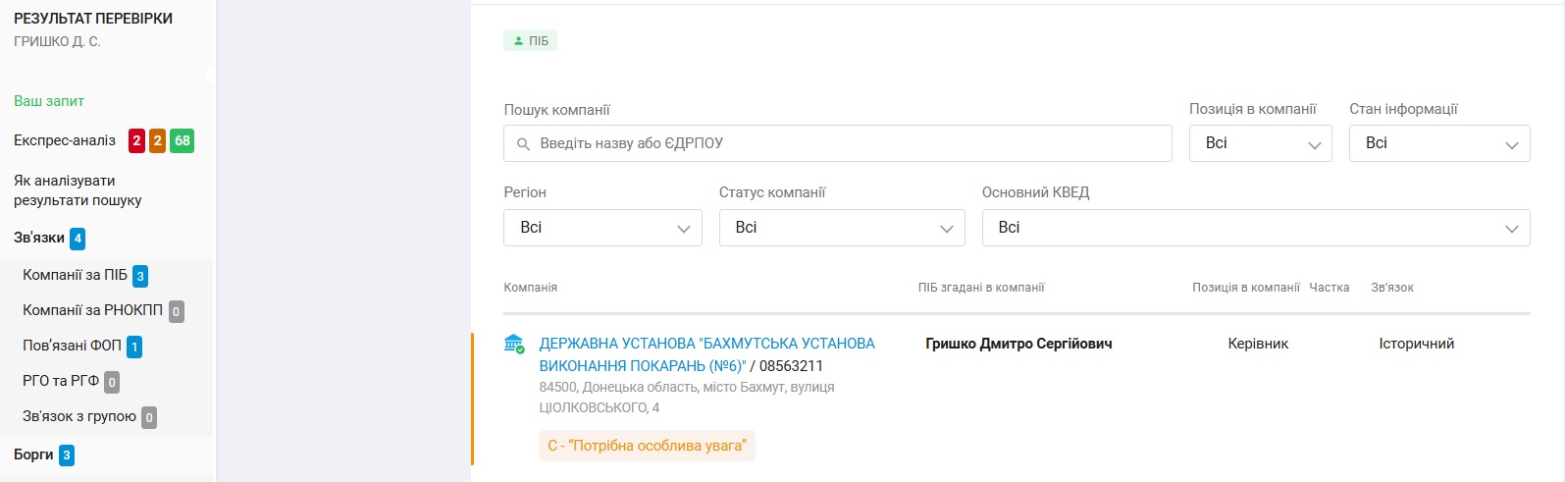Click the Борги count badge

point(67,455)
